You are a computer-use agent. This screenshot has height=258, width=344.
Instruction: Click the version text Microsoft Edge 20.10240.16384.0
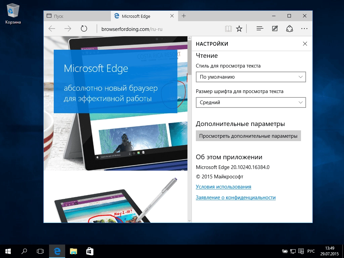pyautogui.click(x=232, y=167)
